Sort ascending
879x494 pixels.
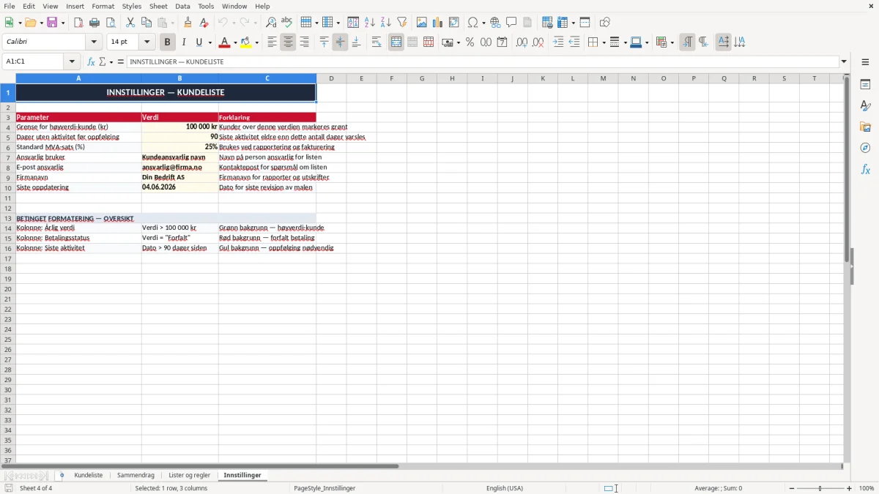click(x=369, y=23)
